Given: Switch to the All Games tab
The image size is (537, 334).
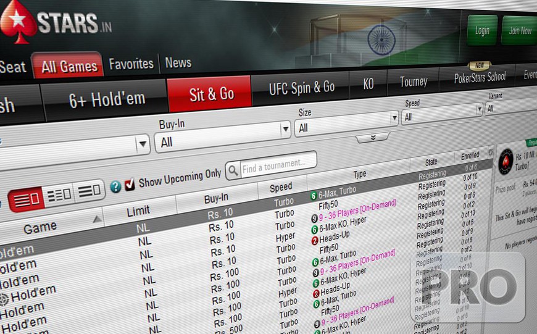Looking at the screenshot, I should 69,66.
